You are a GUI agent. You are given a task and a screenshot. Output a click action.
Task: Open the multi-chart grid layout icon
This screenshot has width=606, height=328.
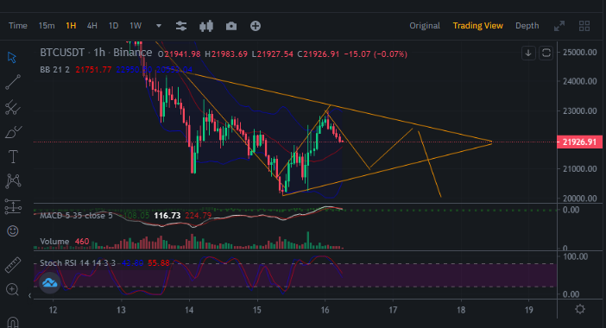pyautogui.click(x=584, y=26)
